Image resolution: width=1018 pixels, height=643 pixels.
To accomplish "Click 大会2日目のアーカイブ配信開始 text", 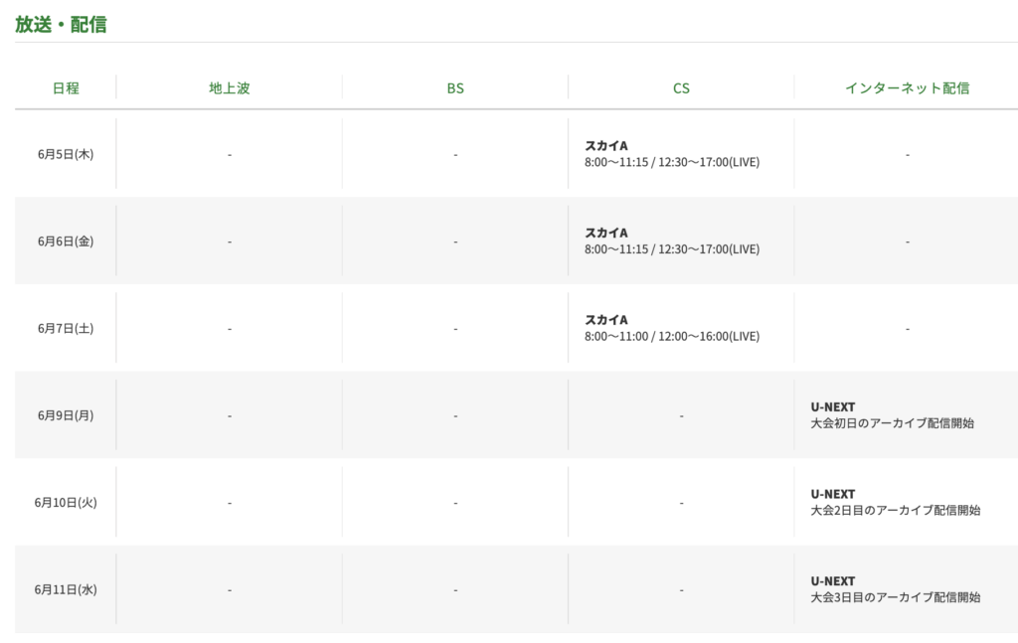I will (896, 511).
